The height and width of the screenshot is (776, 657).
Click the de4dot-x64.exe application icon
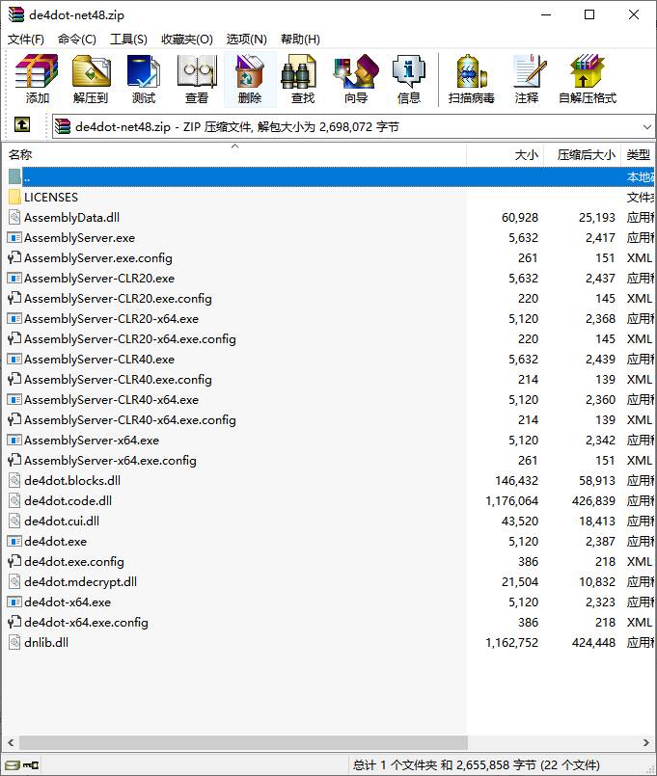(x=14, y=602)
